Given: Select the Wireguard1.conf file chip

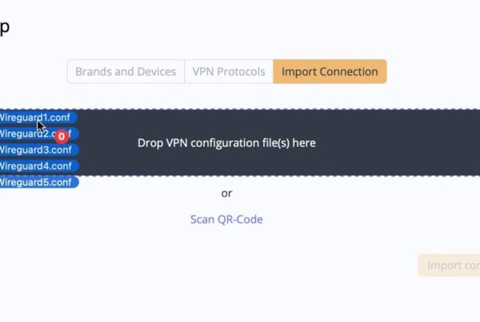Looking at the screenshot, I should [x=24, y=117].
